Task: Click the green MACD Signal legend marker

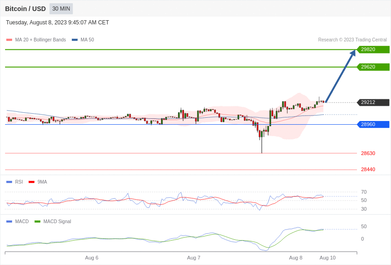Action: (37, 221)
